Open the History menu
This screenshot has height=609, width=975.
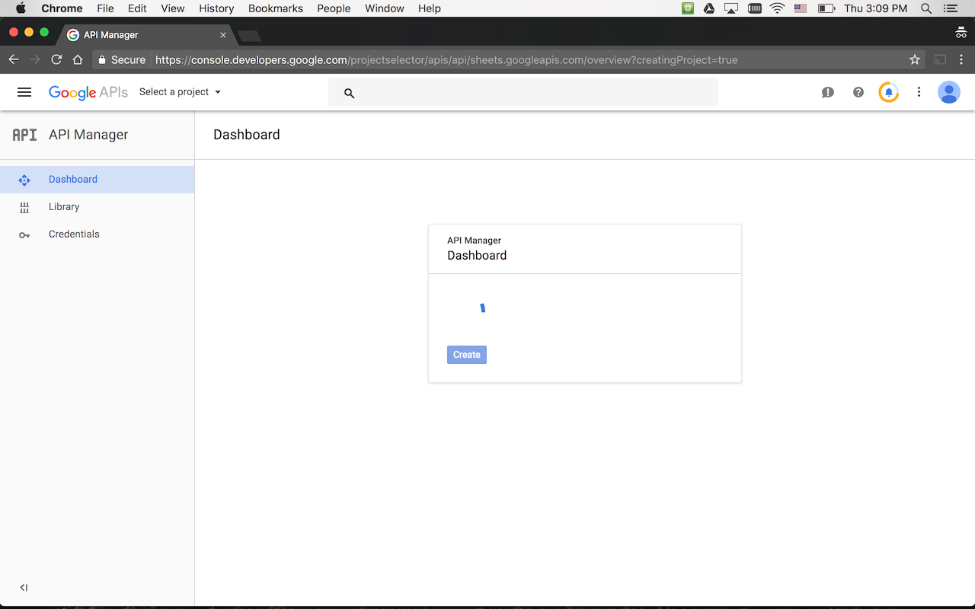coord(216,8)
